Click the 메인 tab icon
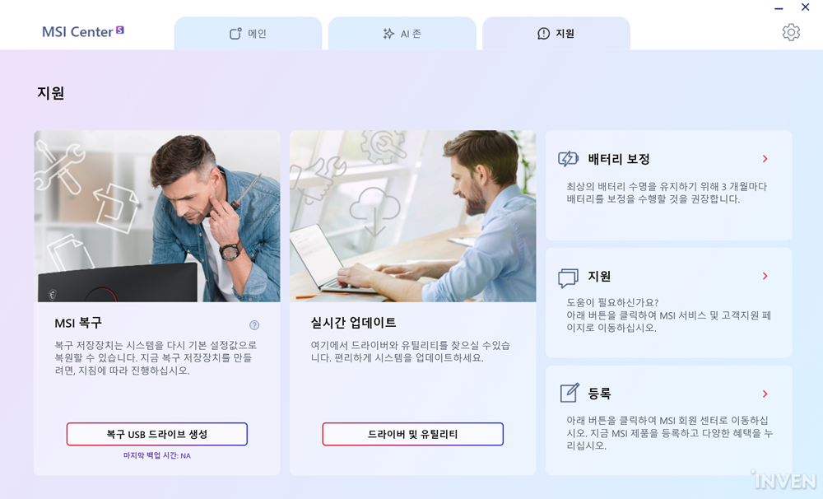The width and height of the screenshot is (823, 499). pyautogui.click(x=235, y=34)
